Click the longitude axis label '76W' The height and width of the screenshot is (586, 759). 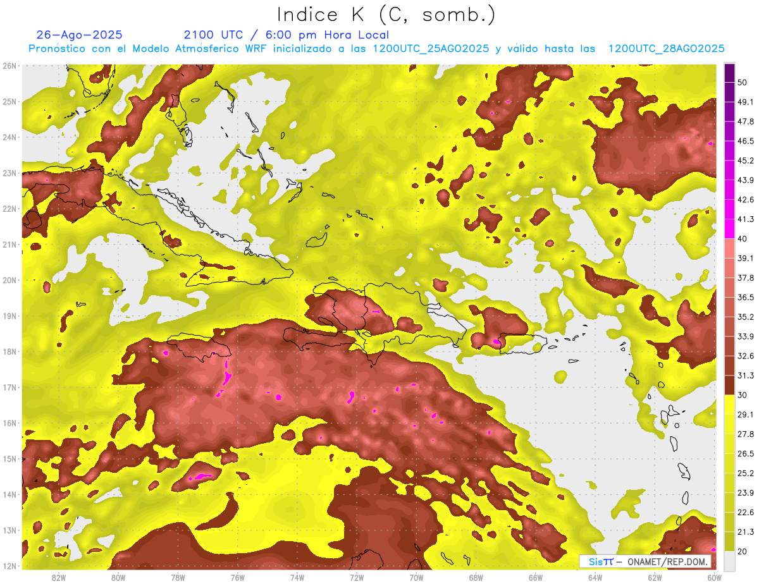click(238, 577)
